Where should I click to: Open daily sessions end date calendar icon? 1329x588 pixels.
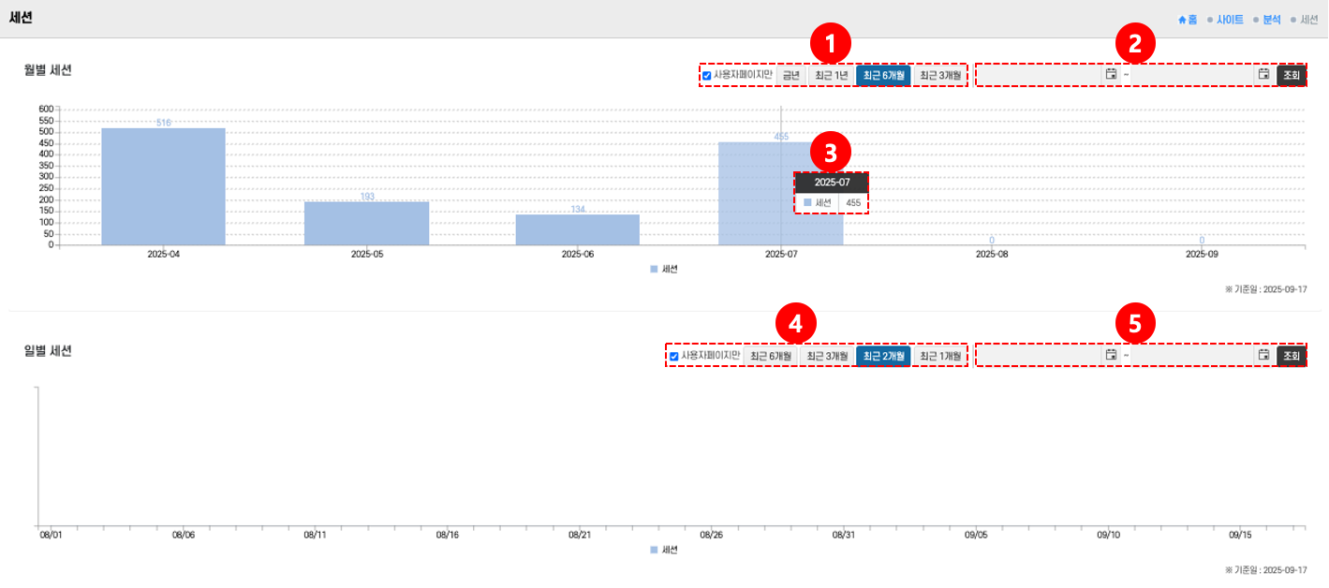(x=1263, y=356)
